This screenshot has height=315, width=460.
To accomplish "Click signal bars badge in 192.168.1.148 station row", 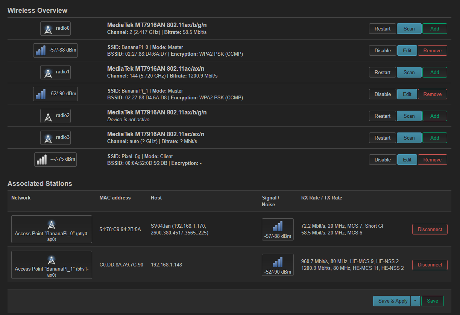I will pyautogui.click(x=278, y=265).
